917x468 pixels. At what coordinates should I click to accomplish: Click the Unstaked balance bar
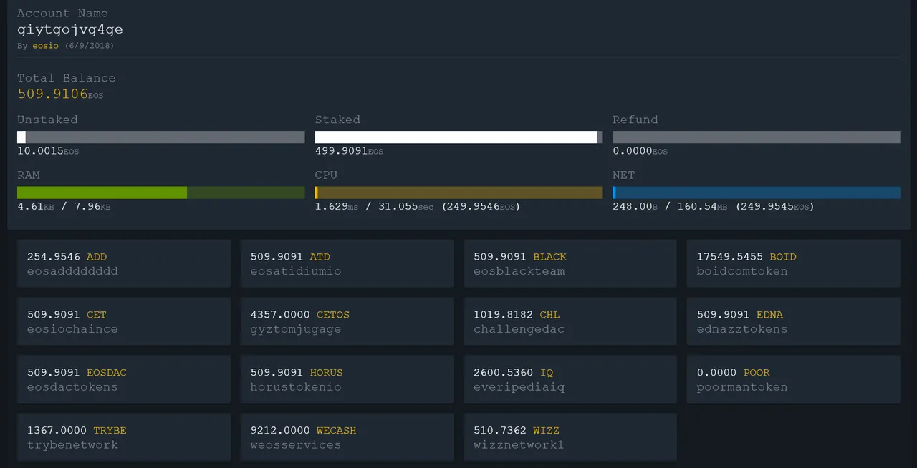[x=161, y=137]
